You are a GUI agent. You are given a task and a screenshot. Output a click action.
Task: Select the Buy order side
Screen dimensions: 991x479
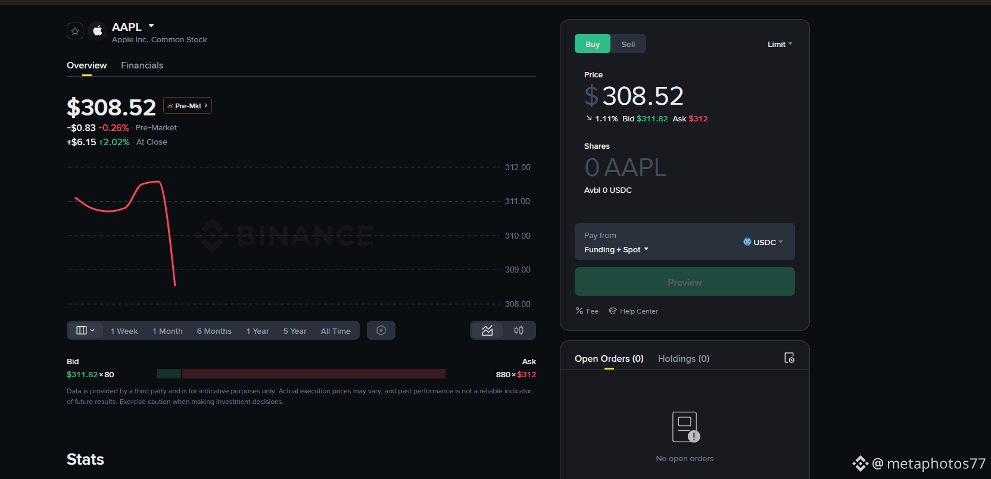(593, 44)
